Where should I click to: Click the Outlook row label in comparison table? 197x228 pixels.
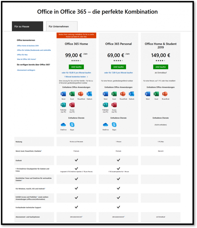tap(18, 161)
